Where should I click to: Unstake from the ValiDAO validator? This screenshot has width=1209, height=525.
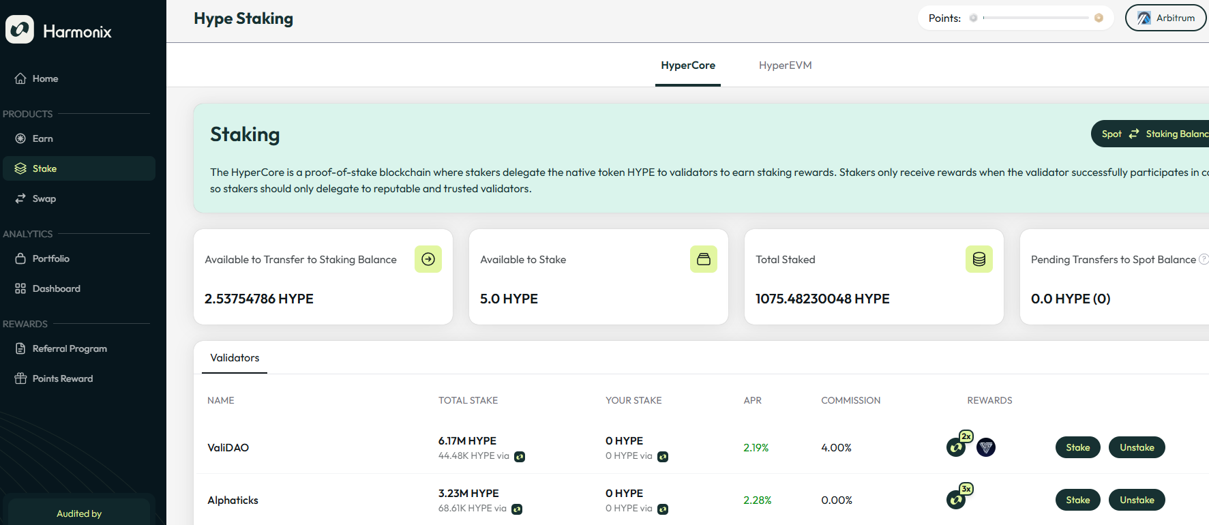(1137, 447)
